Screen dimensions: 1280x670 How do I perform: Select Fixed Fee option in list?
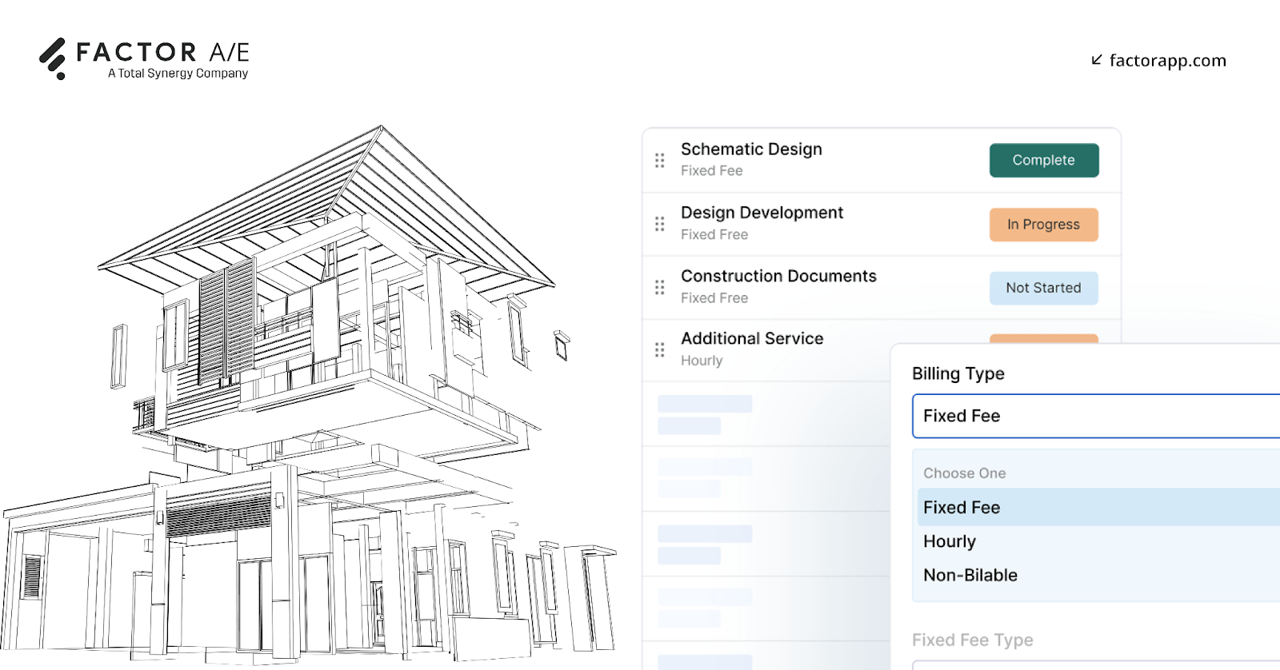(x=1098, y=507)
